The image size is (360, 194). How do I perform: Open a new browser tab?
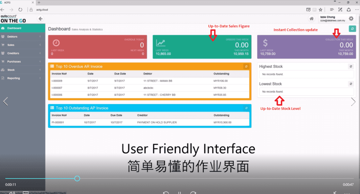coord(39,2)
